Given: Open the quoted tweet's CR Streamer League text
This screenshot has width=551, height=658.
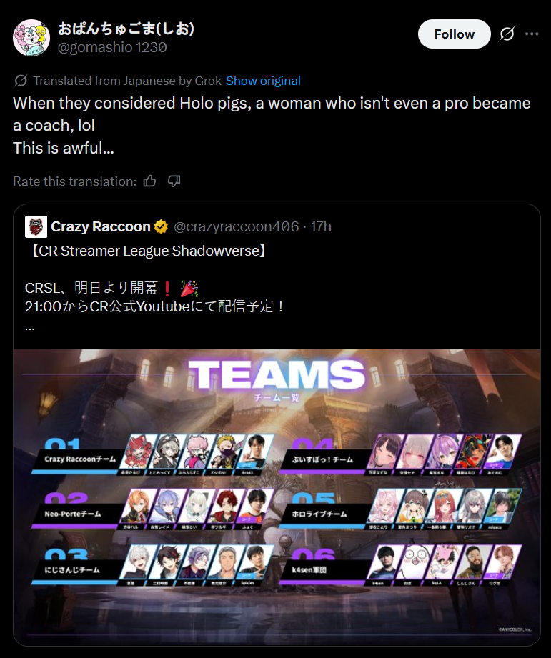Looking at the screenshot, I should click(147, 251).
